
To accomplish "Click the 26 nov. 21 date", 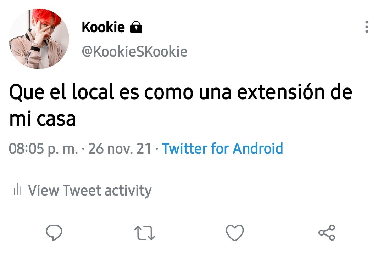I will coord(120,148).
